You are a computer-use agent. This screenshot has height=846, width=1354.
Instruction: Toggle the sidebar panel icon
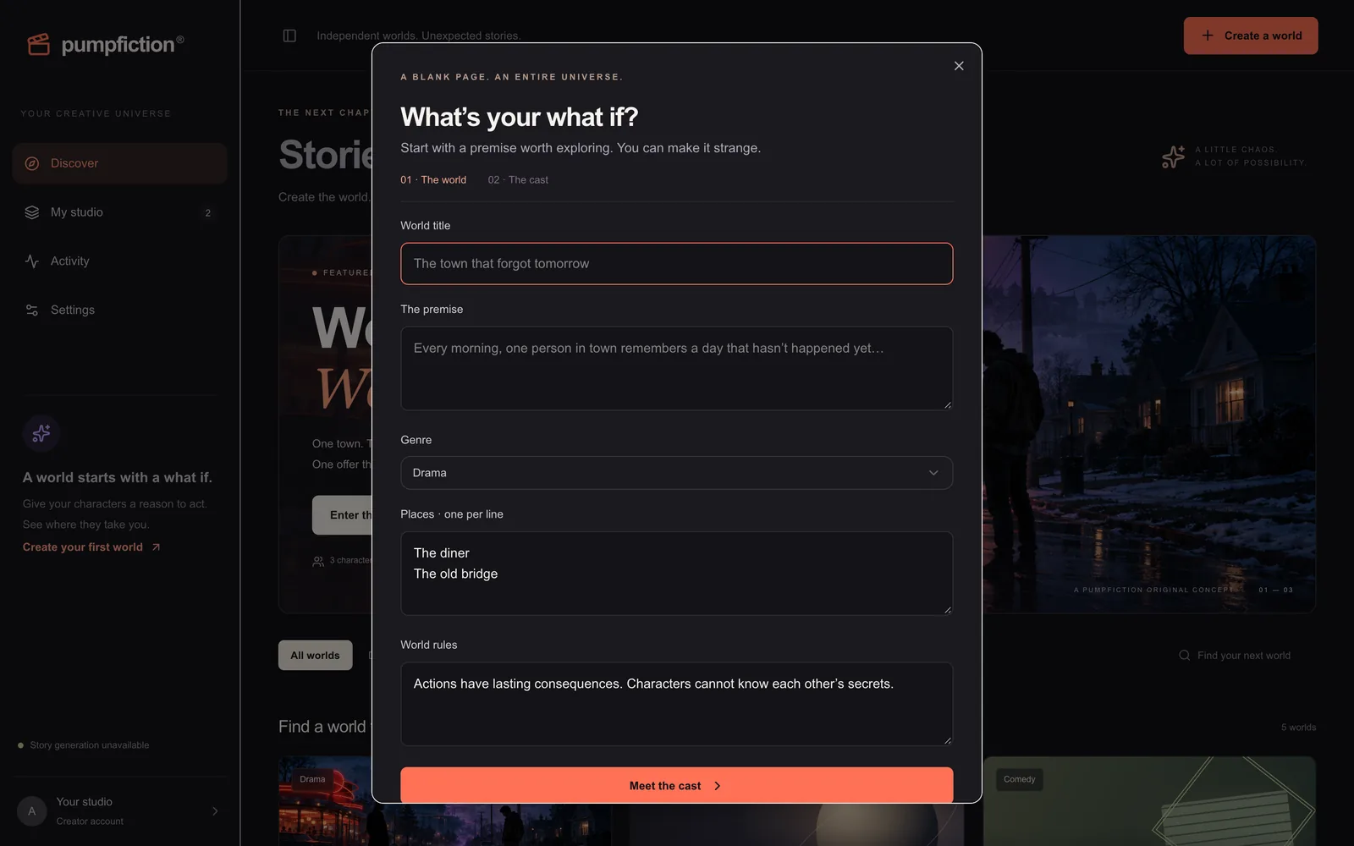point(289,36)
